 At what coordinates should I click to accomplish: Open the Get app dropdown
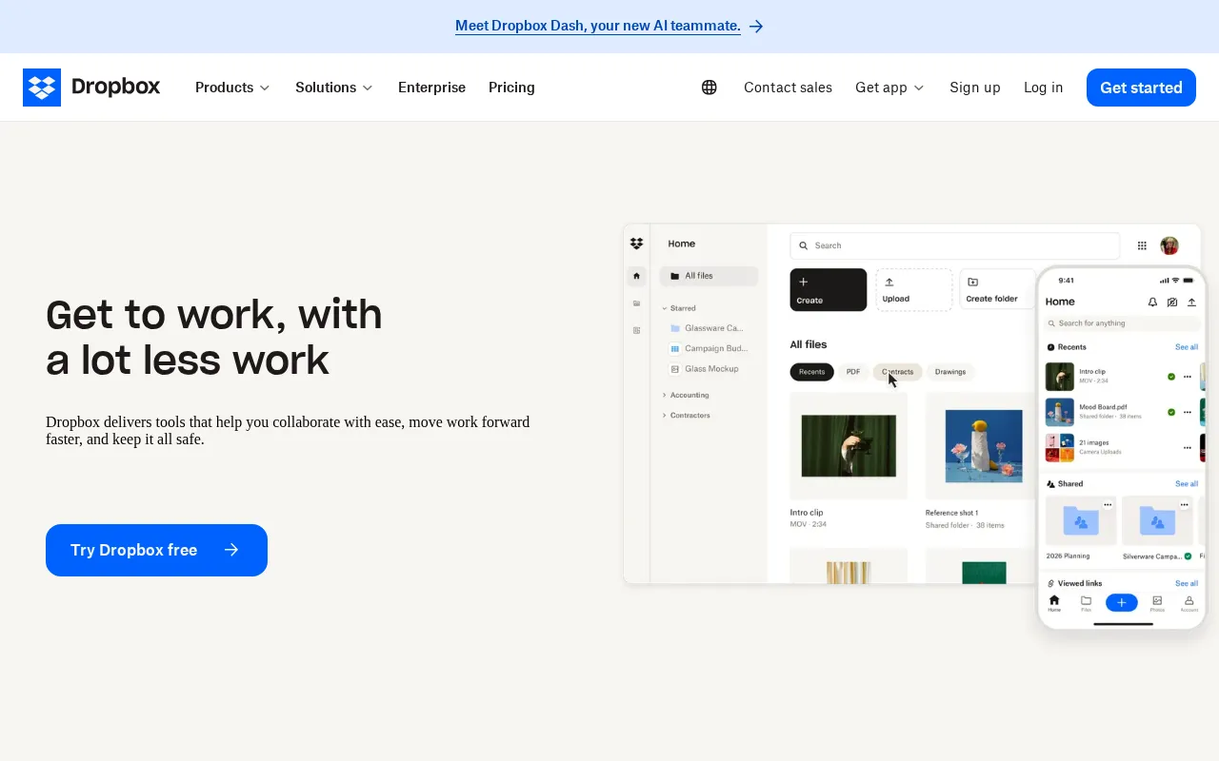(889, 88)
